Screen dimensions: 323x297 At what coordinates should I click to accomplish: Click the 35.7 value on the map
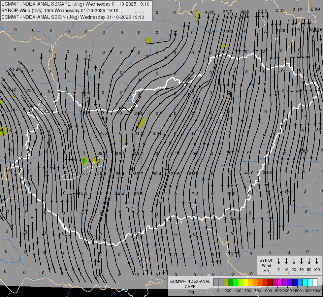click(x=139, y=153)
